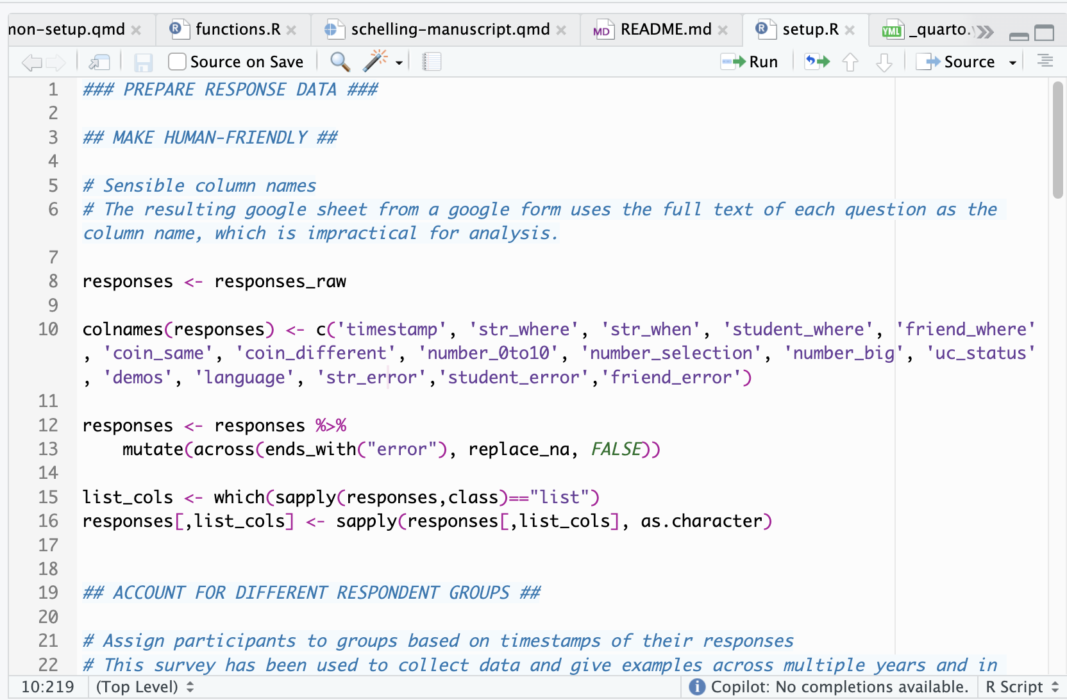
Task: Go to previous section up arrow
Action: pos(850,62)
